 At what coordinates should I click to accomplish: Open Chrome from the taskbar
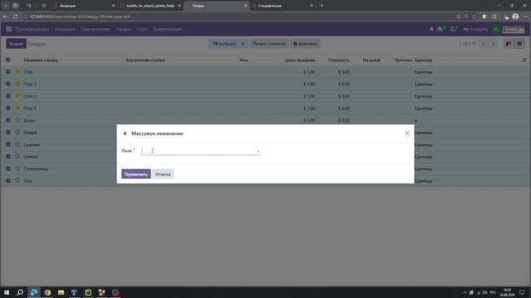(47, 292)
